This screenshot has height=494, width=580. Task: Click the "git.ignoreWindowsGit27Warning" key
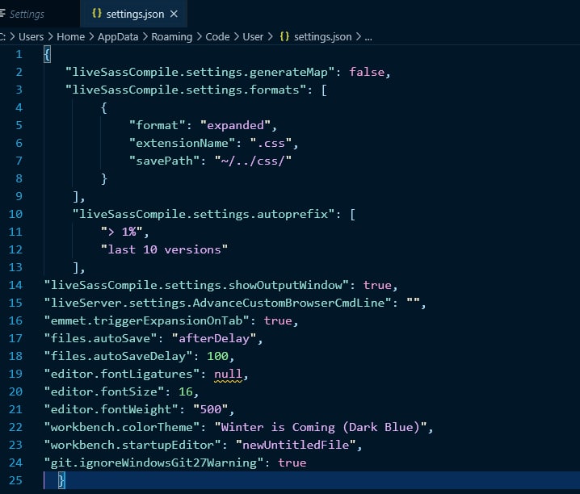(153, 463)
